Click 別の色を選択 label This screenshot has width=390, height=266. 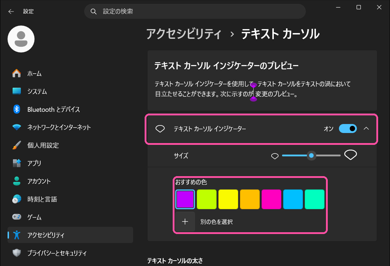click(217, 222)
